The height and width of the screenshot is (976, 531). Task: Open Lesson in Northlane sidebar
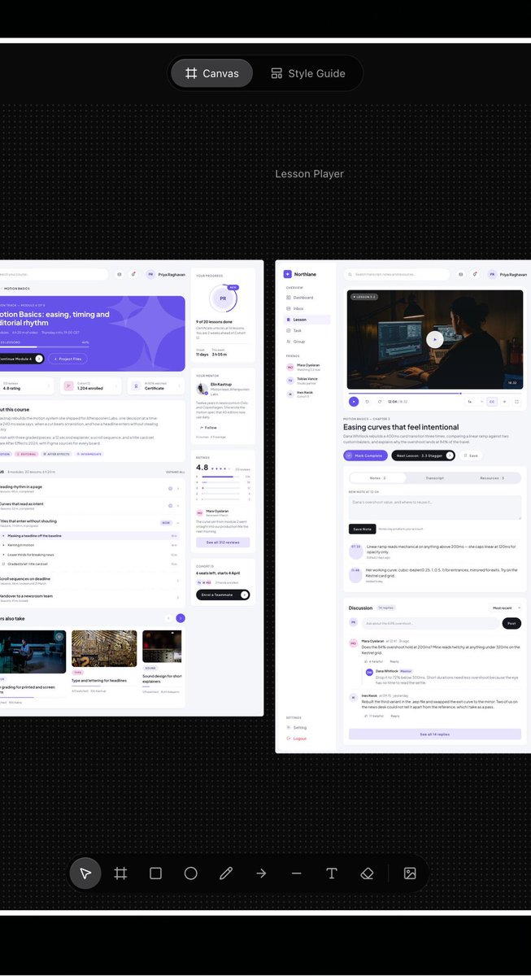click(x=307, y=320)
